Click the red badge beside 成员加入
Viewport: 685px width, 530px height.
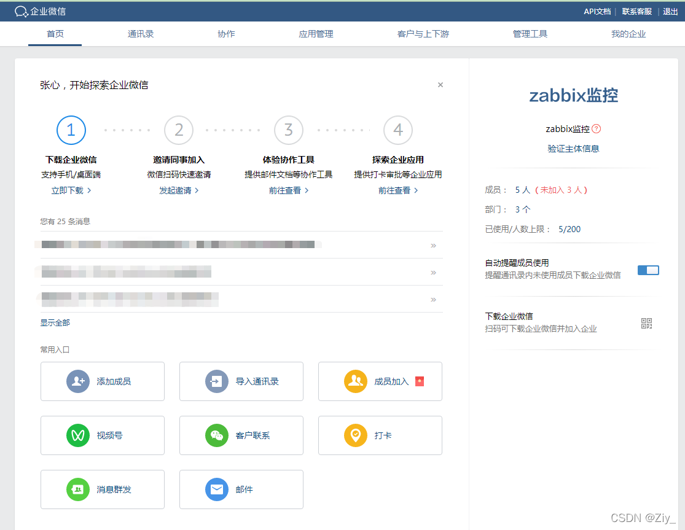[x=420, y=381]
